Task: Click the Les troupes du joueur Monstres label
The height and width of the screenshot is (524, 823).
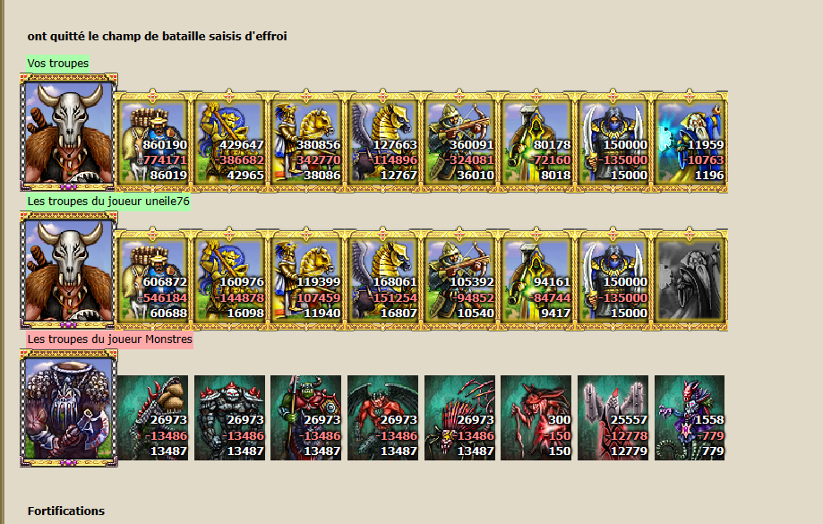Action: coord(109,339)
